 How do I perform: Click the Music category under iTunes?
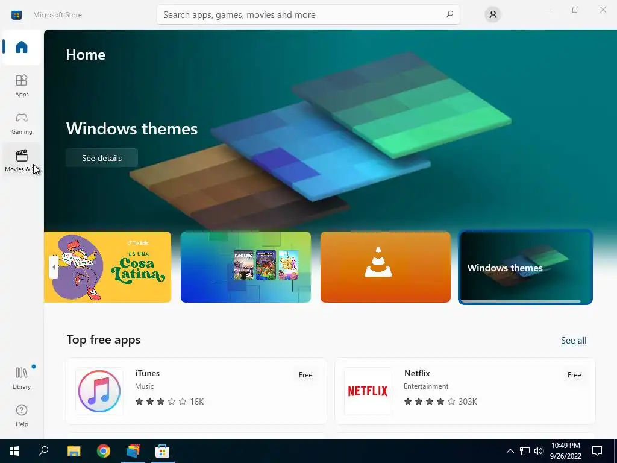pyautogui.click(x=145, y=386)
